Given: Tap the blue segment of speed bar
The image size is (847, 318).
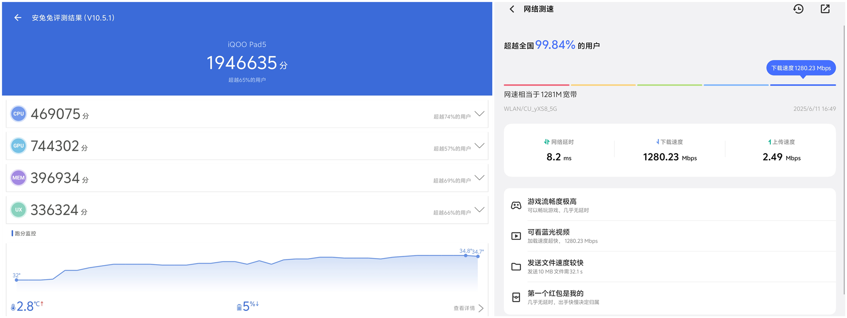Looking at the screenshot, I should point(803,85).
